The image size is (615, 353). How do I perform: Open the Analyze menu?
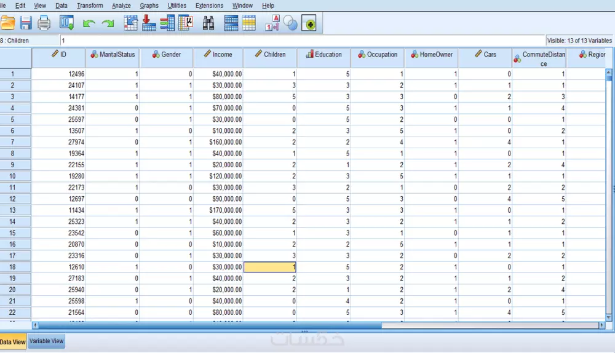pyautogui.click(x=121, y=6)
